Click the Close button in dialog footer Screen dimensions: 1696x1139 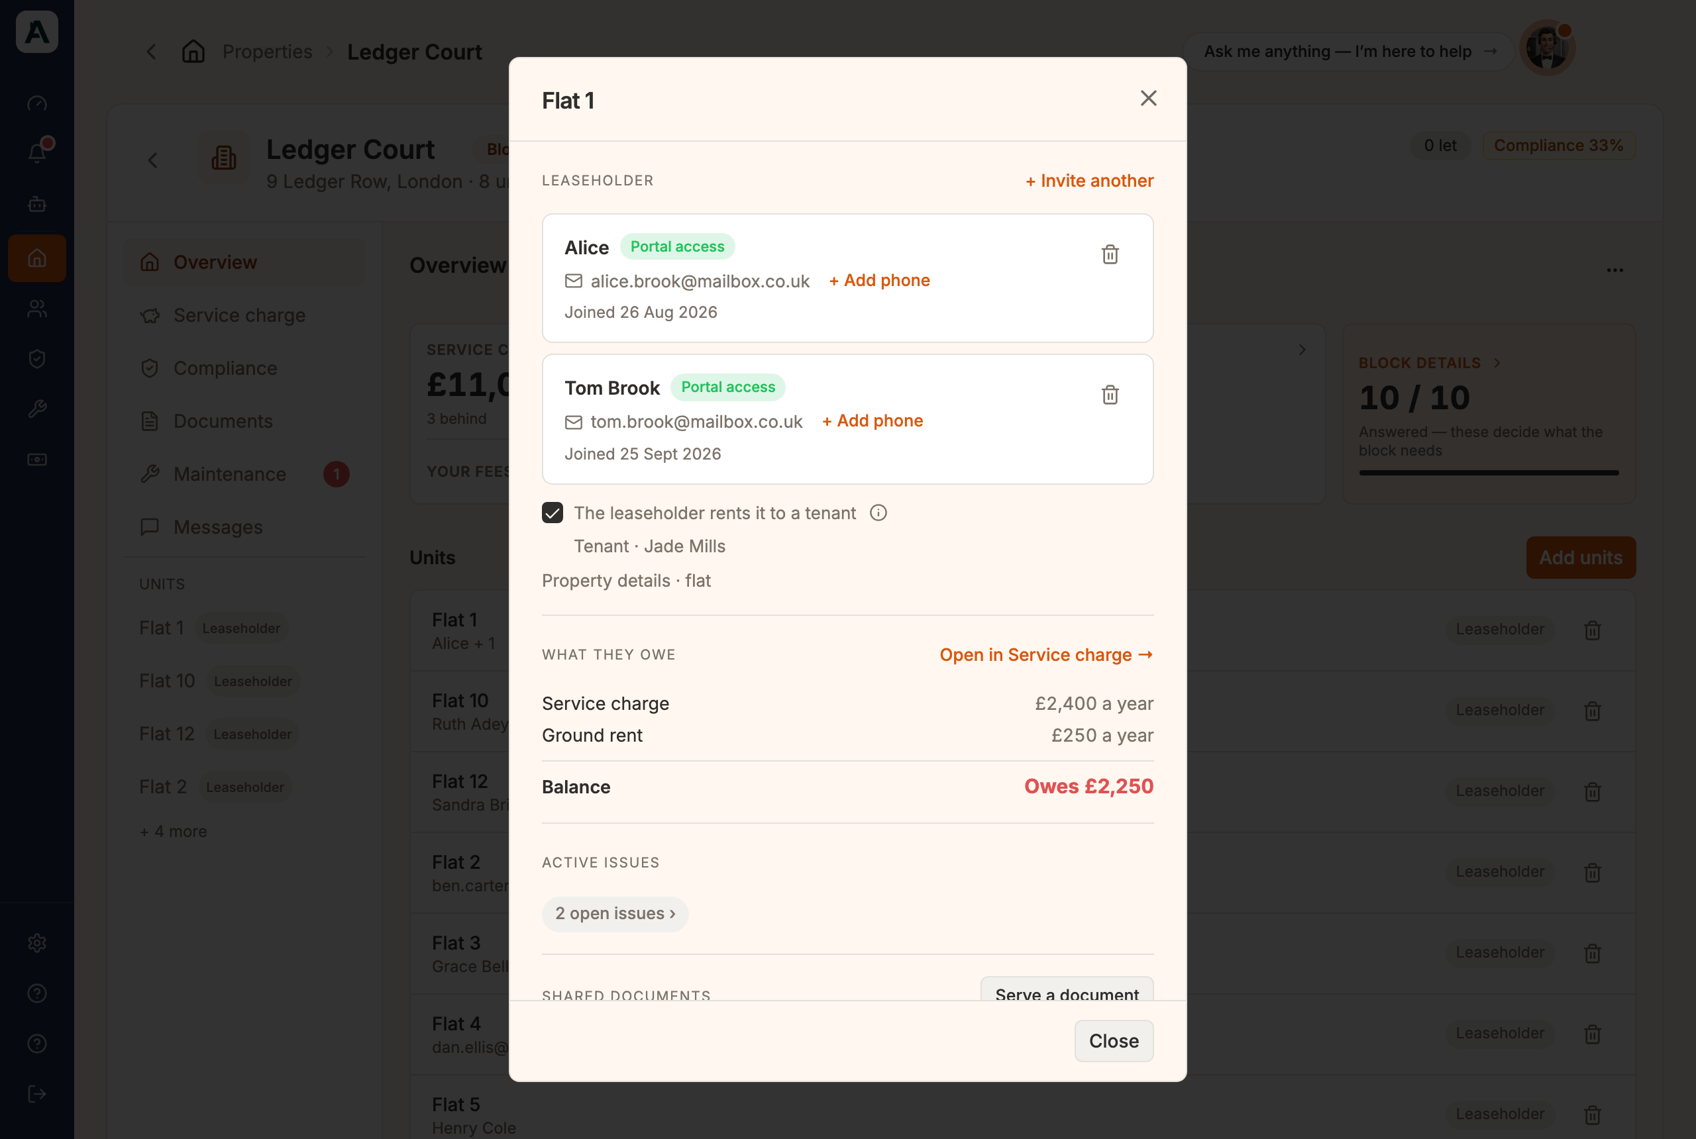click(1113, 1041)
